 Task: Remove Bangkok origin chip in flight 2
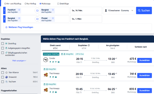click(x=19, y=18)
